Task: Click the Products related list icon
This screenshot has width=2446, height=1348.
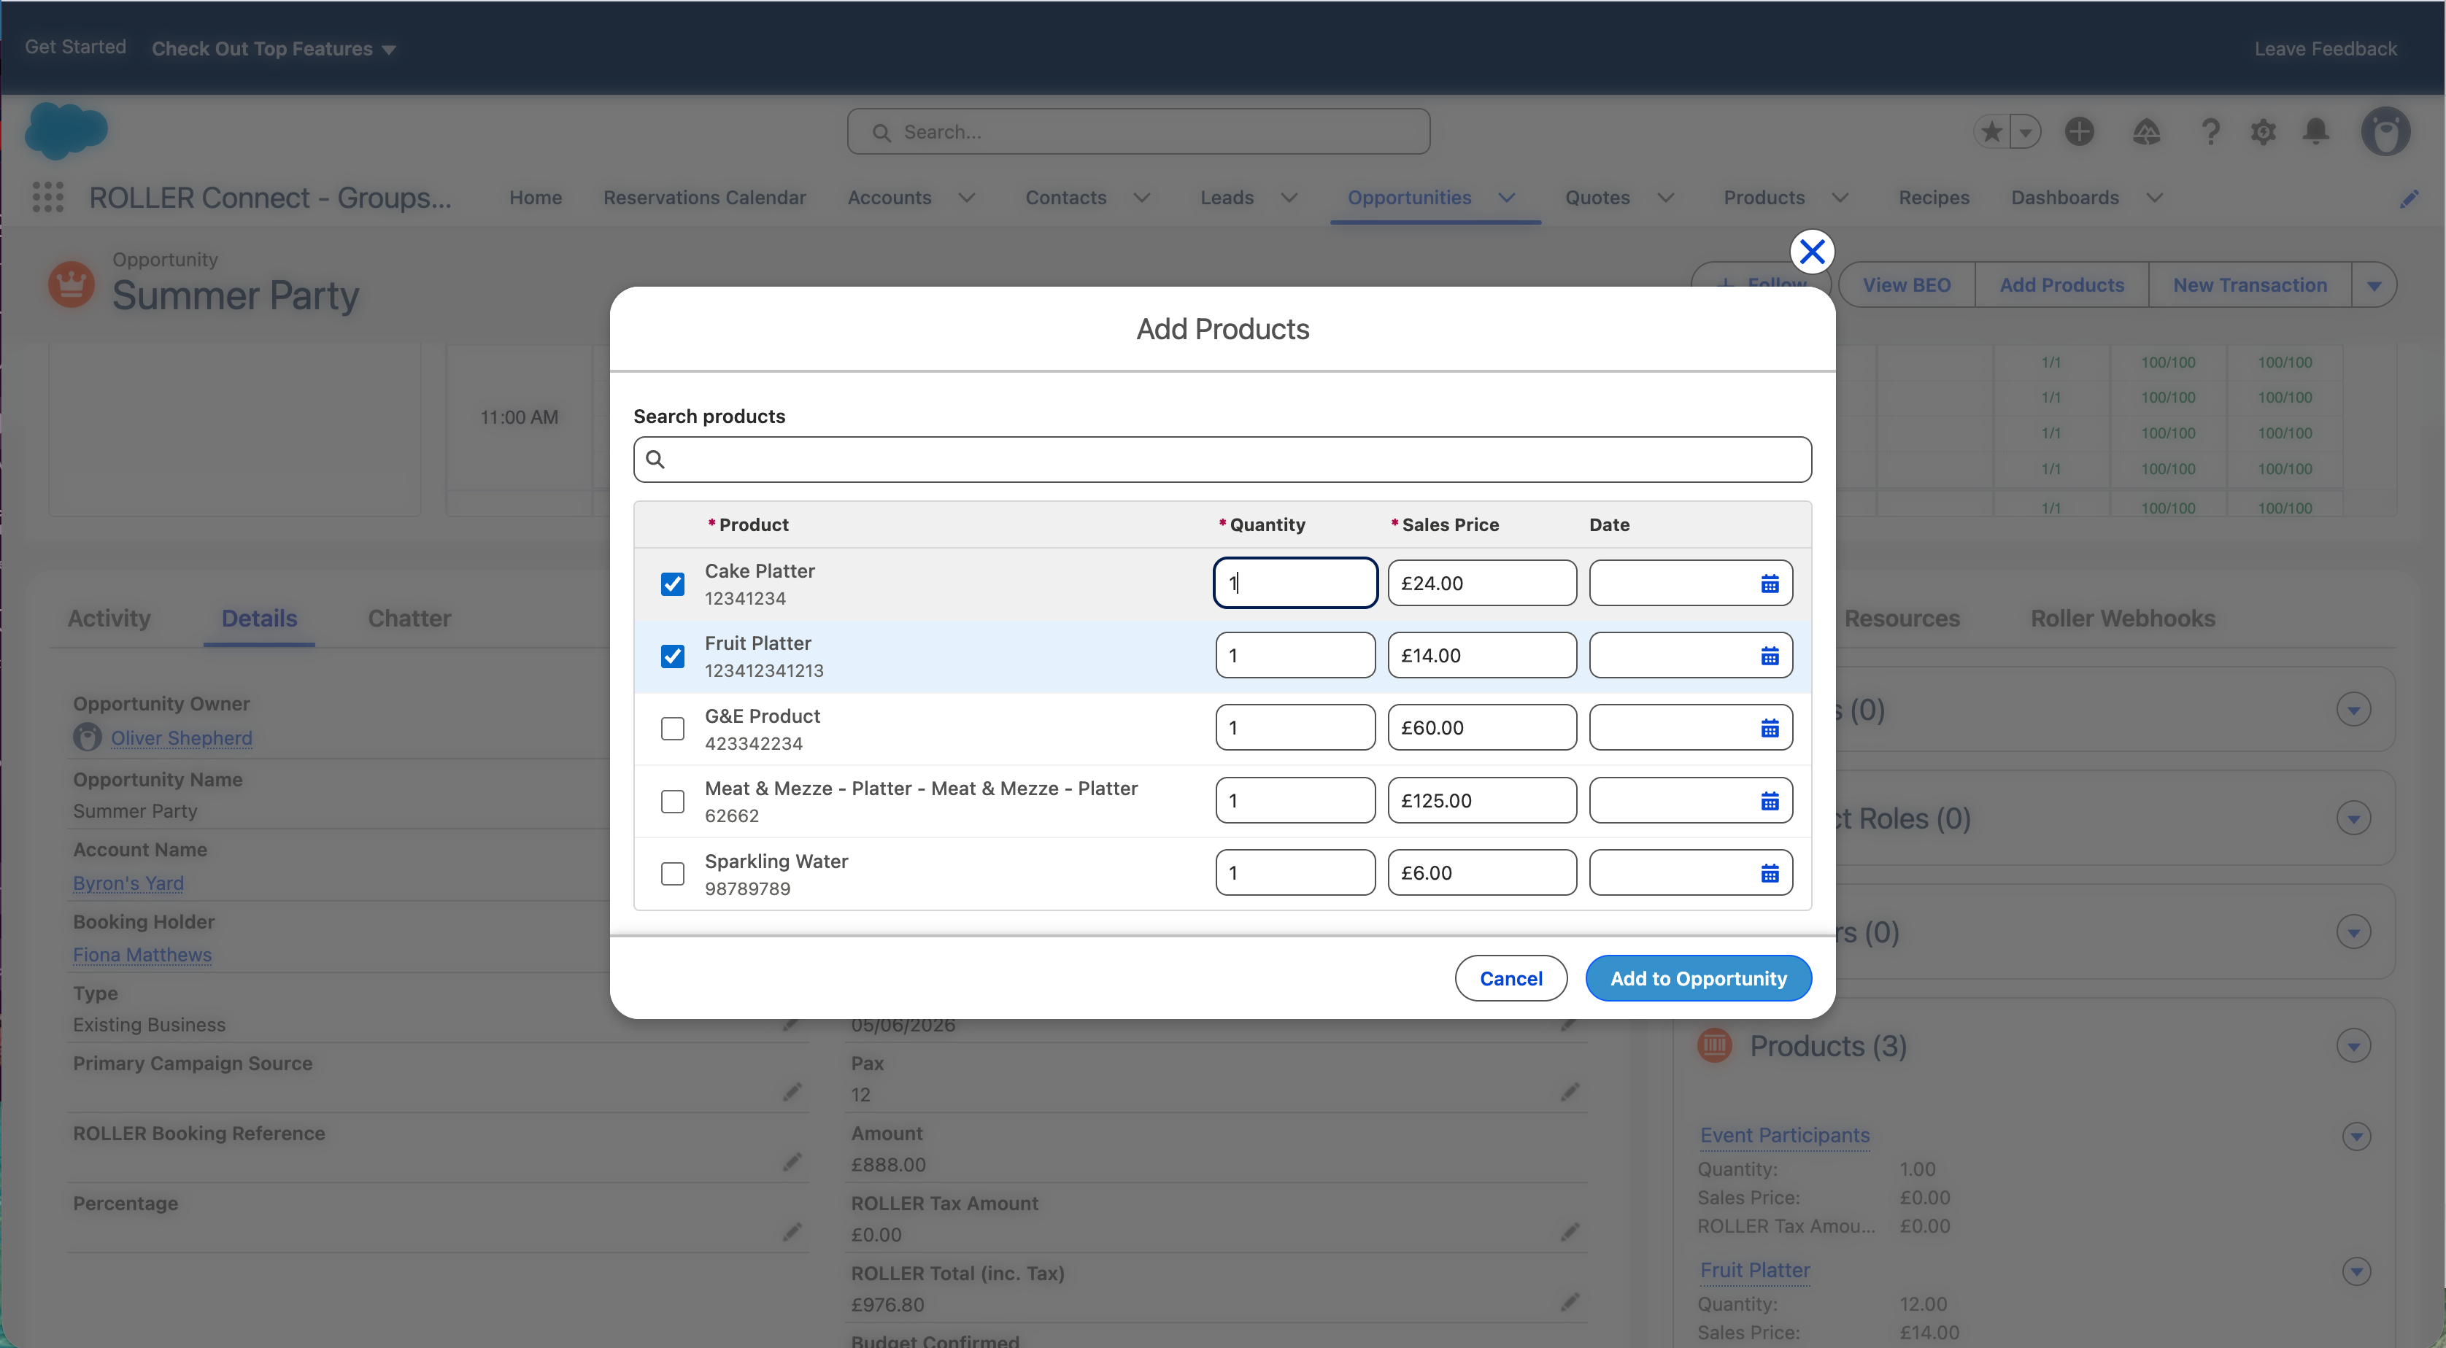Action: 1715,1045
